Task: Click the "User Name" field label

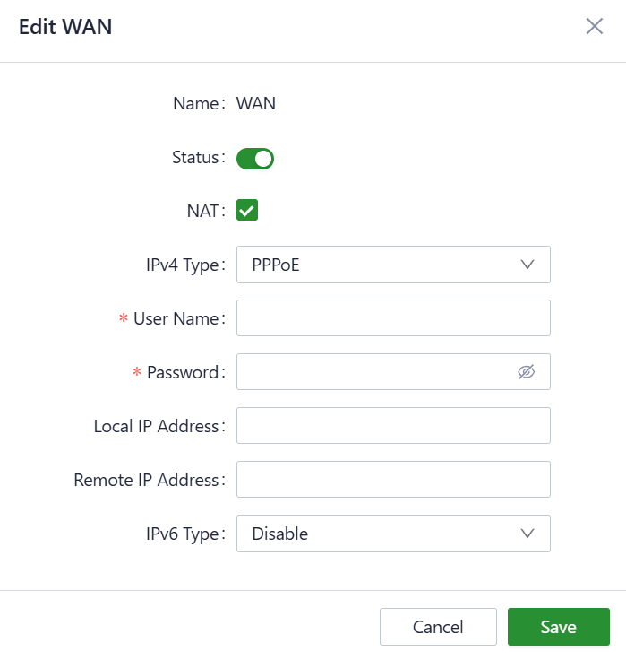Action: pyautogui.click(x=176, y=318)
